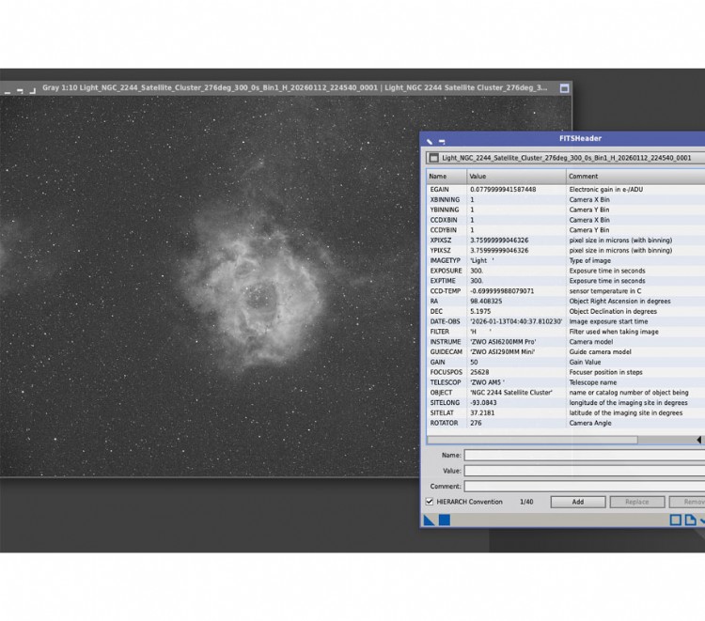
Task: Click the comment 'sensor temperature in C'
Action: 605,291
